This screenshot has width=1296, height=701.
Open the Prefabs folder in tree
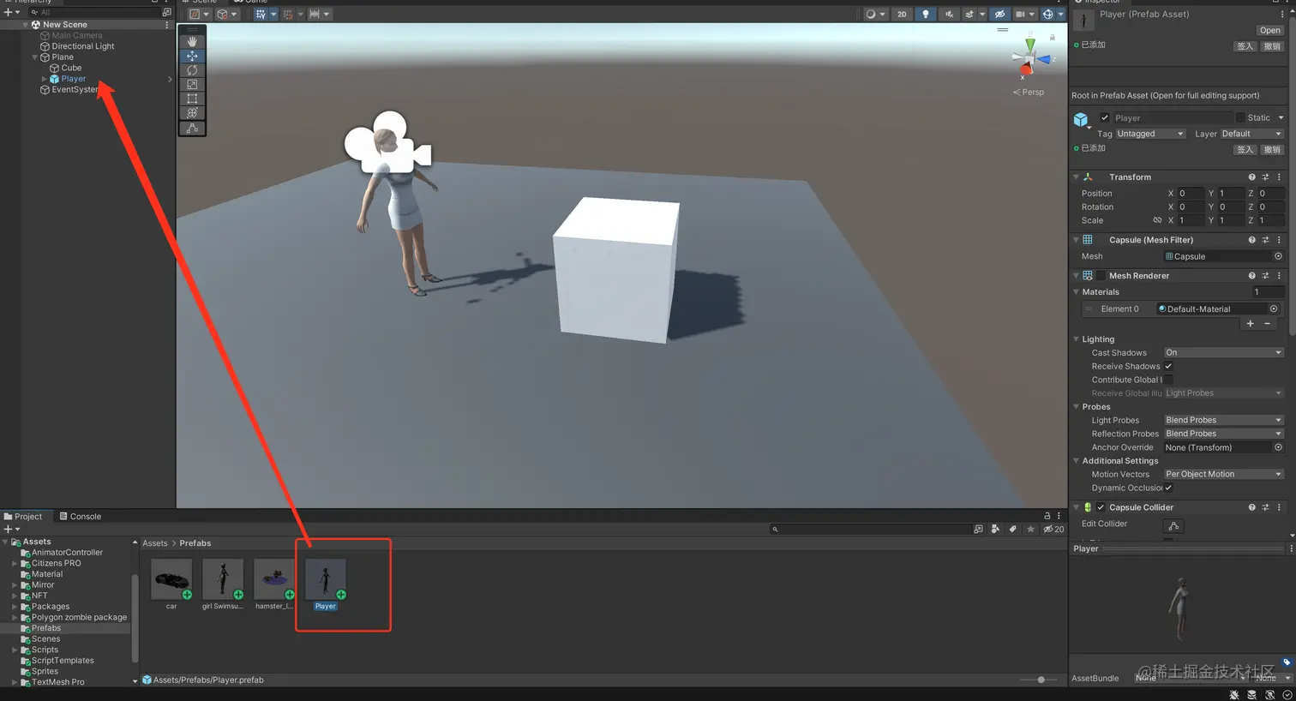click(x=46, y=628)
